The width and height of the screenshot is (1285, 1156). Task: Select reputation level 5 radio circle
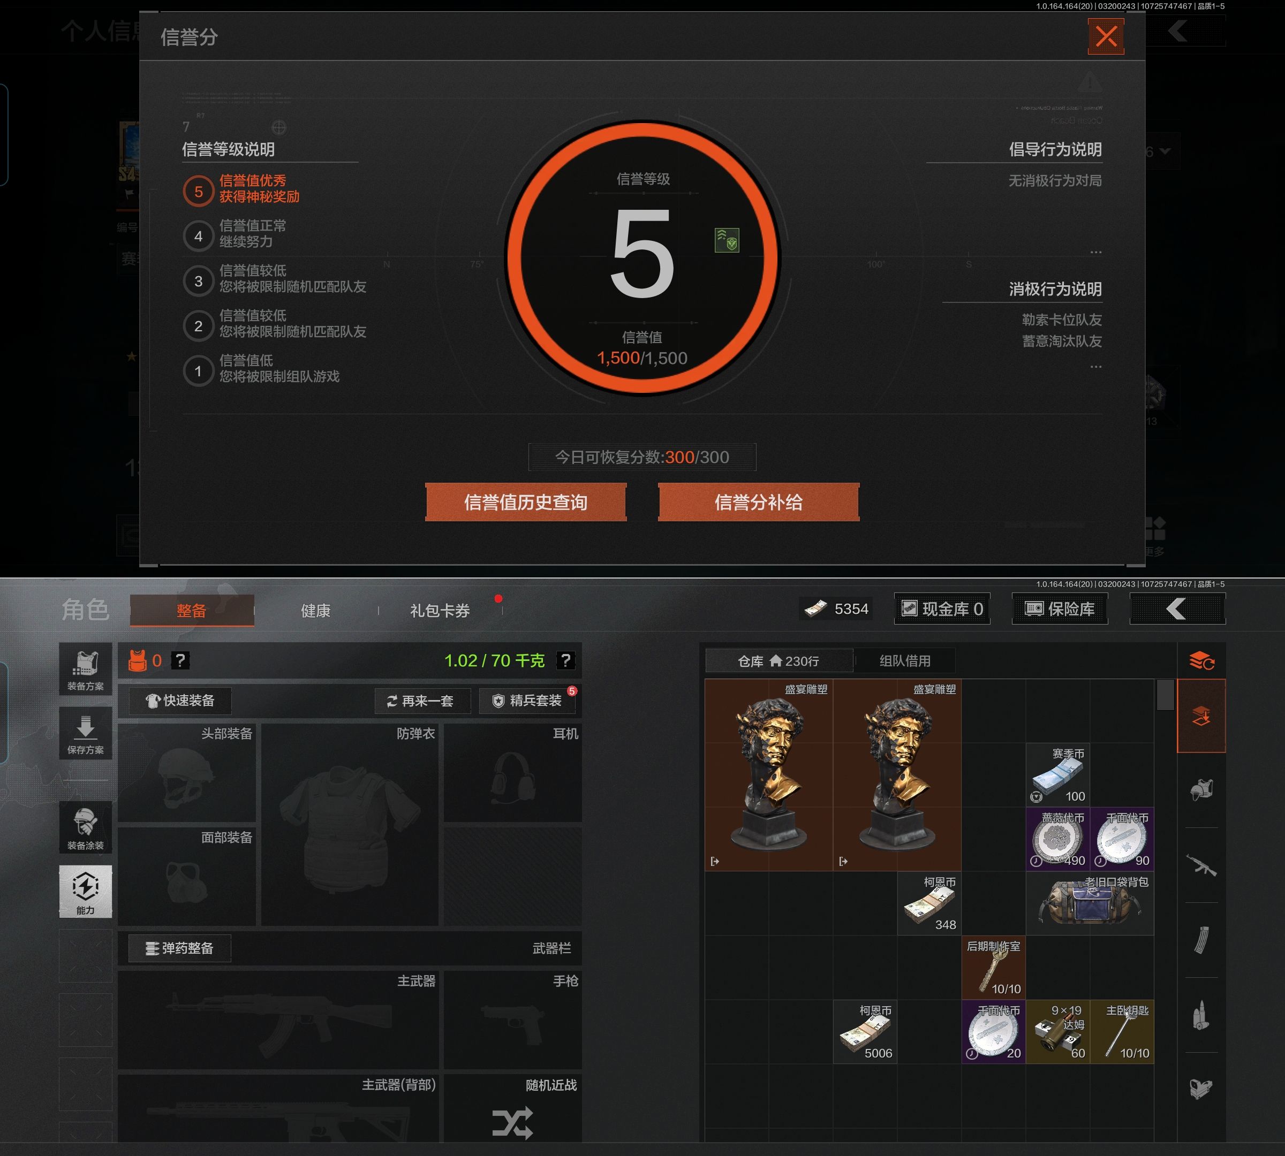tap(198, 191)
